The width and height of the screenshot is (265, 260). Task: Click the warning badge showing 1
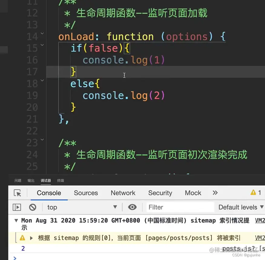pyautogui.click(x=256, y=192)
